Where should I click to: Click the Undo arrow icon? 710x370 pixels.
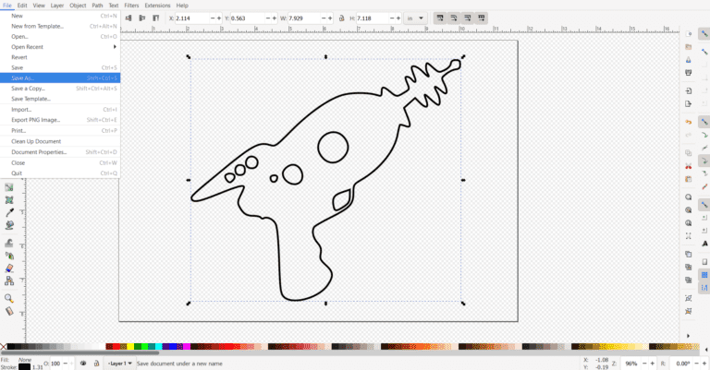click(x=688, y=122)
